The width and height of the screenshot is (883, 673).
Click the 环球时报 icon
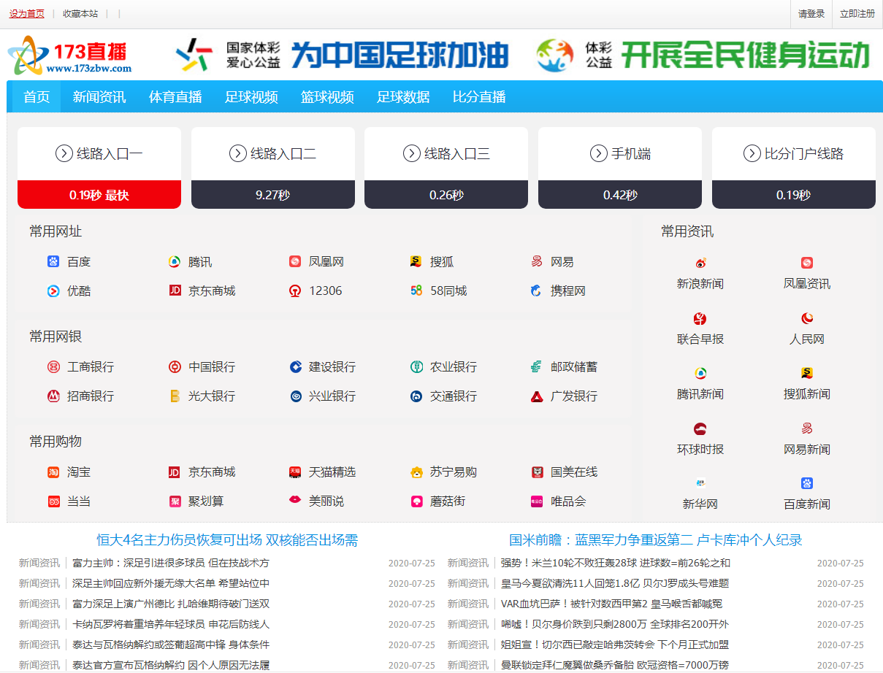coord(700,428)
